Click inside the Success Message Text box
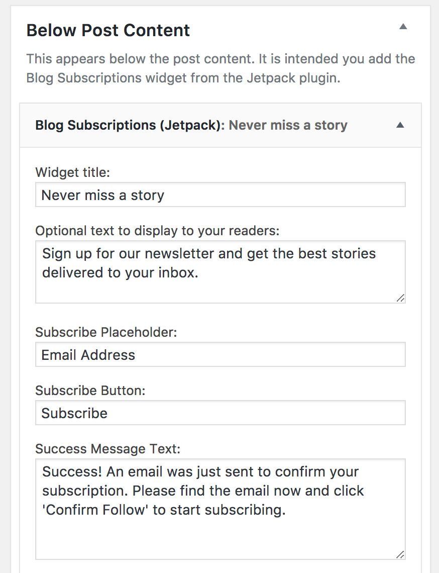The image size is (439, 573). coord(220,509)
